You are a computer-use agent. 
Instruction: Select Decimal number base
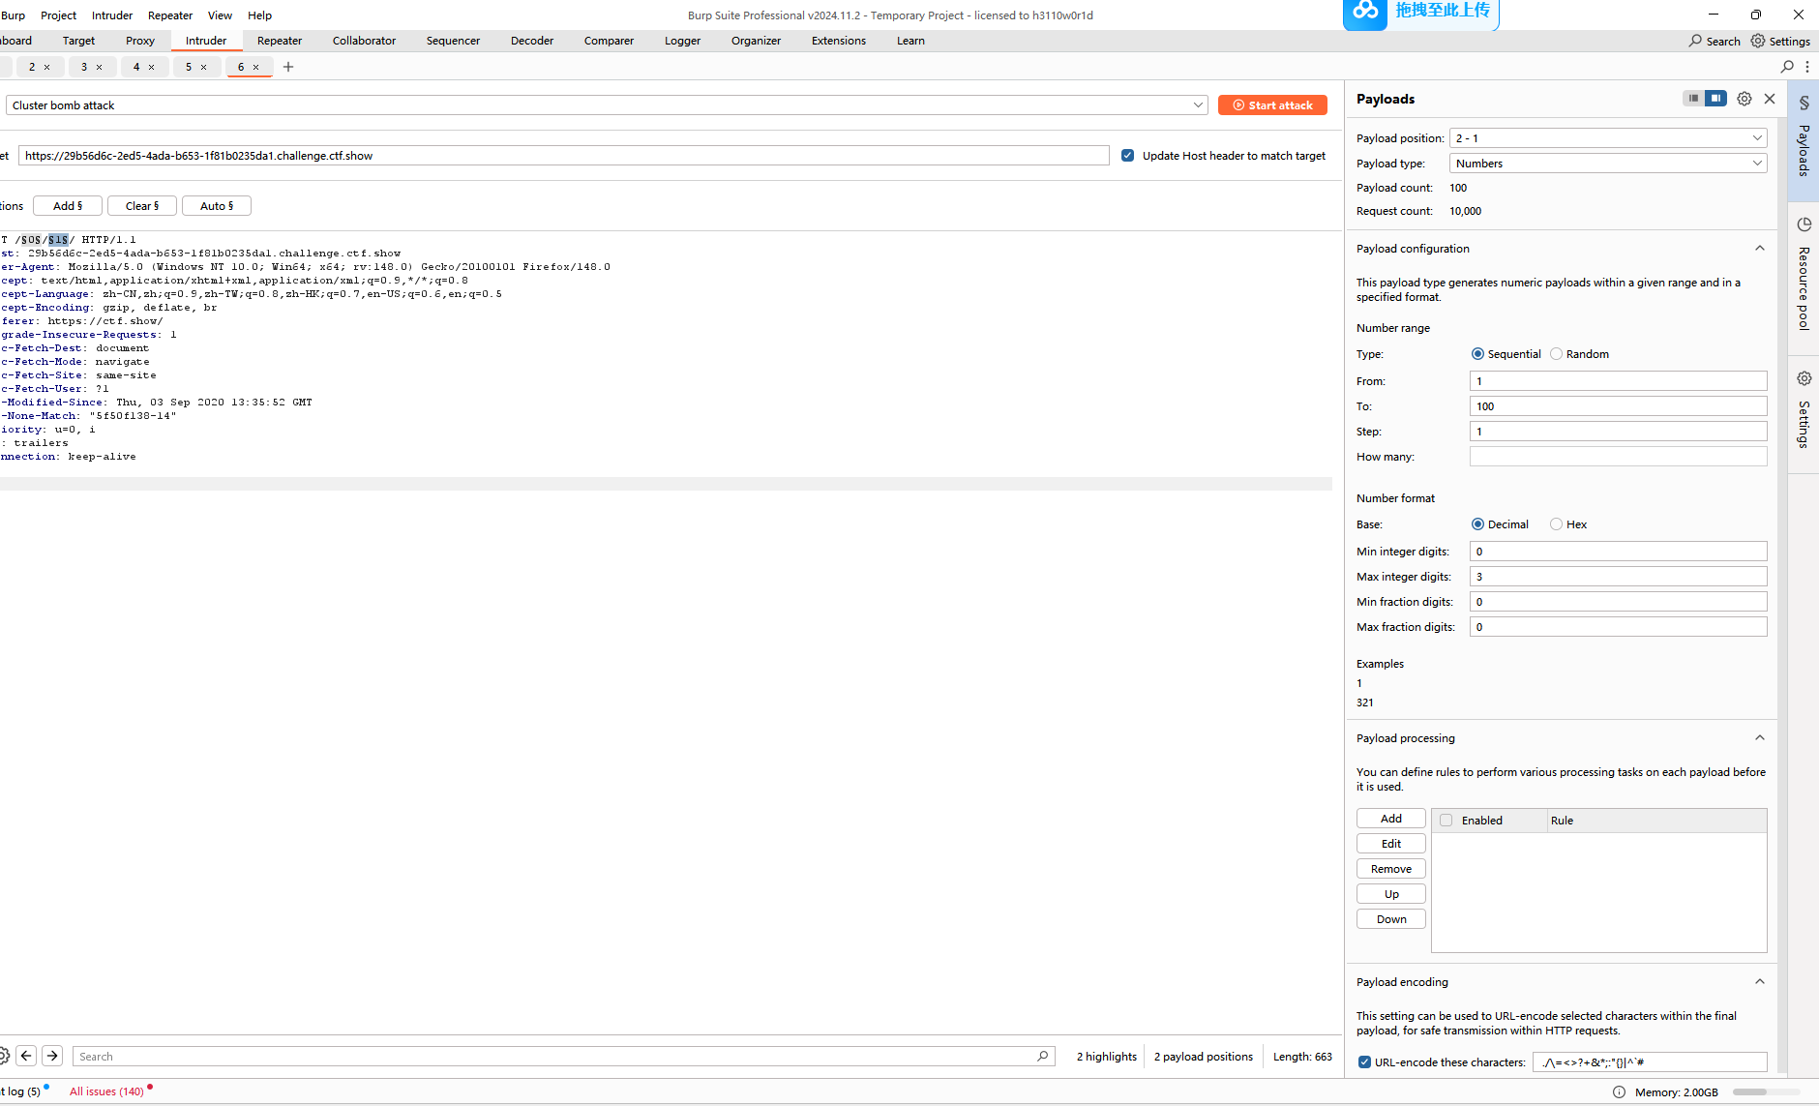click(x=1477, y=524)
